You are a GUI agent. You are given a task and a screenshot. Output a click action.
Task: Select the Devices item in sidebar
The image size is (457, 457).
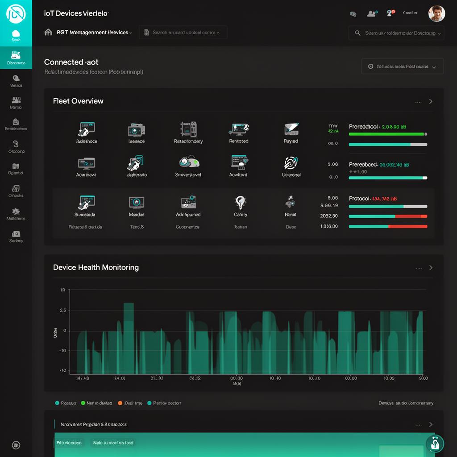pos(16,58)
